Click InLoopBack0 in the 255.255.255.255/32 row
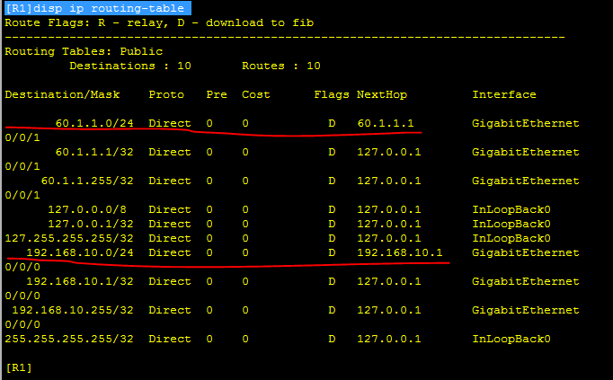 (x=511, y=339)
